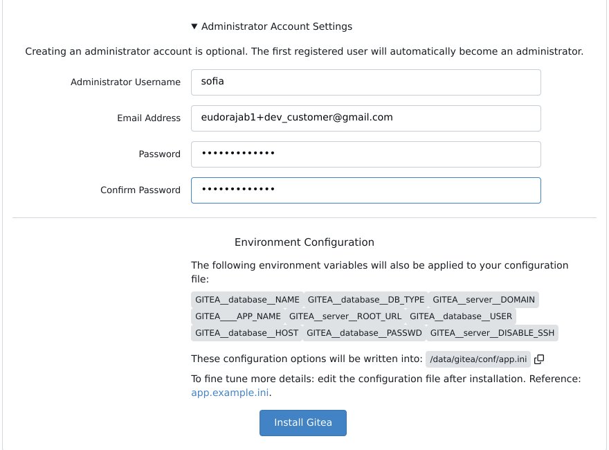
Task: Open the app.example.ini reference link
Action: click(x=230, y=393)
